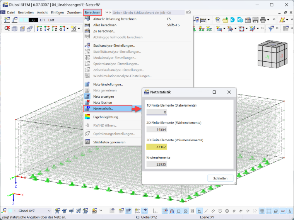The image size is (294, 220).
Task: Toggle the crossed-circle snap icon
Action: (x=185, y=211)
